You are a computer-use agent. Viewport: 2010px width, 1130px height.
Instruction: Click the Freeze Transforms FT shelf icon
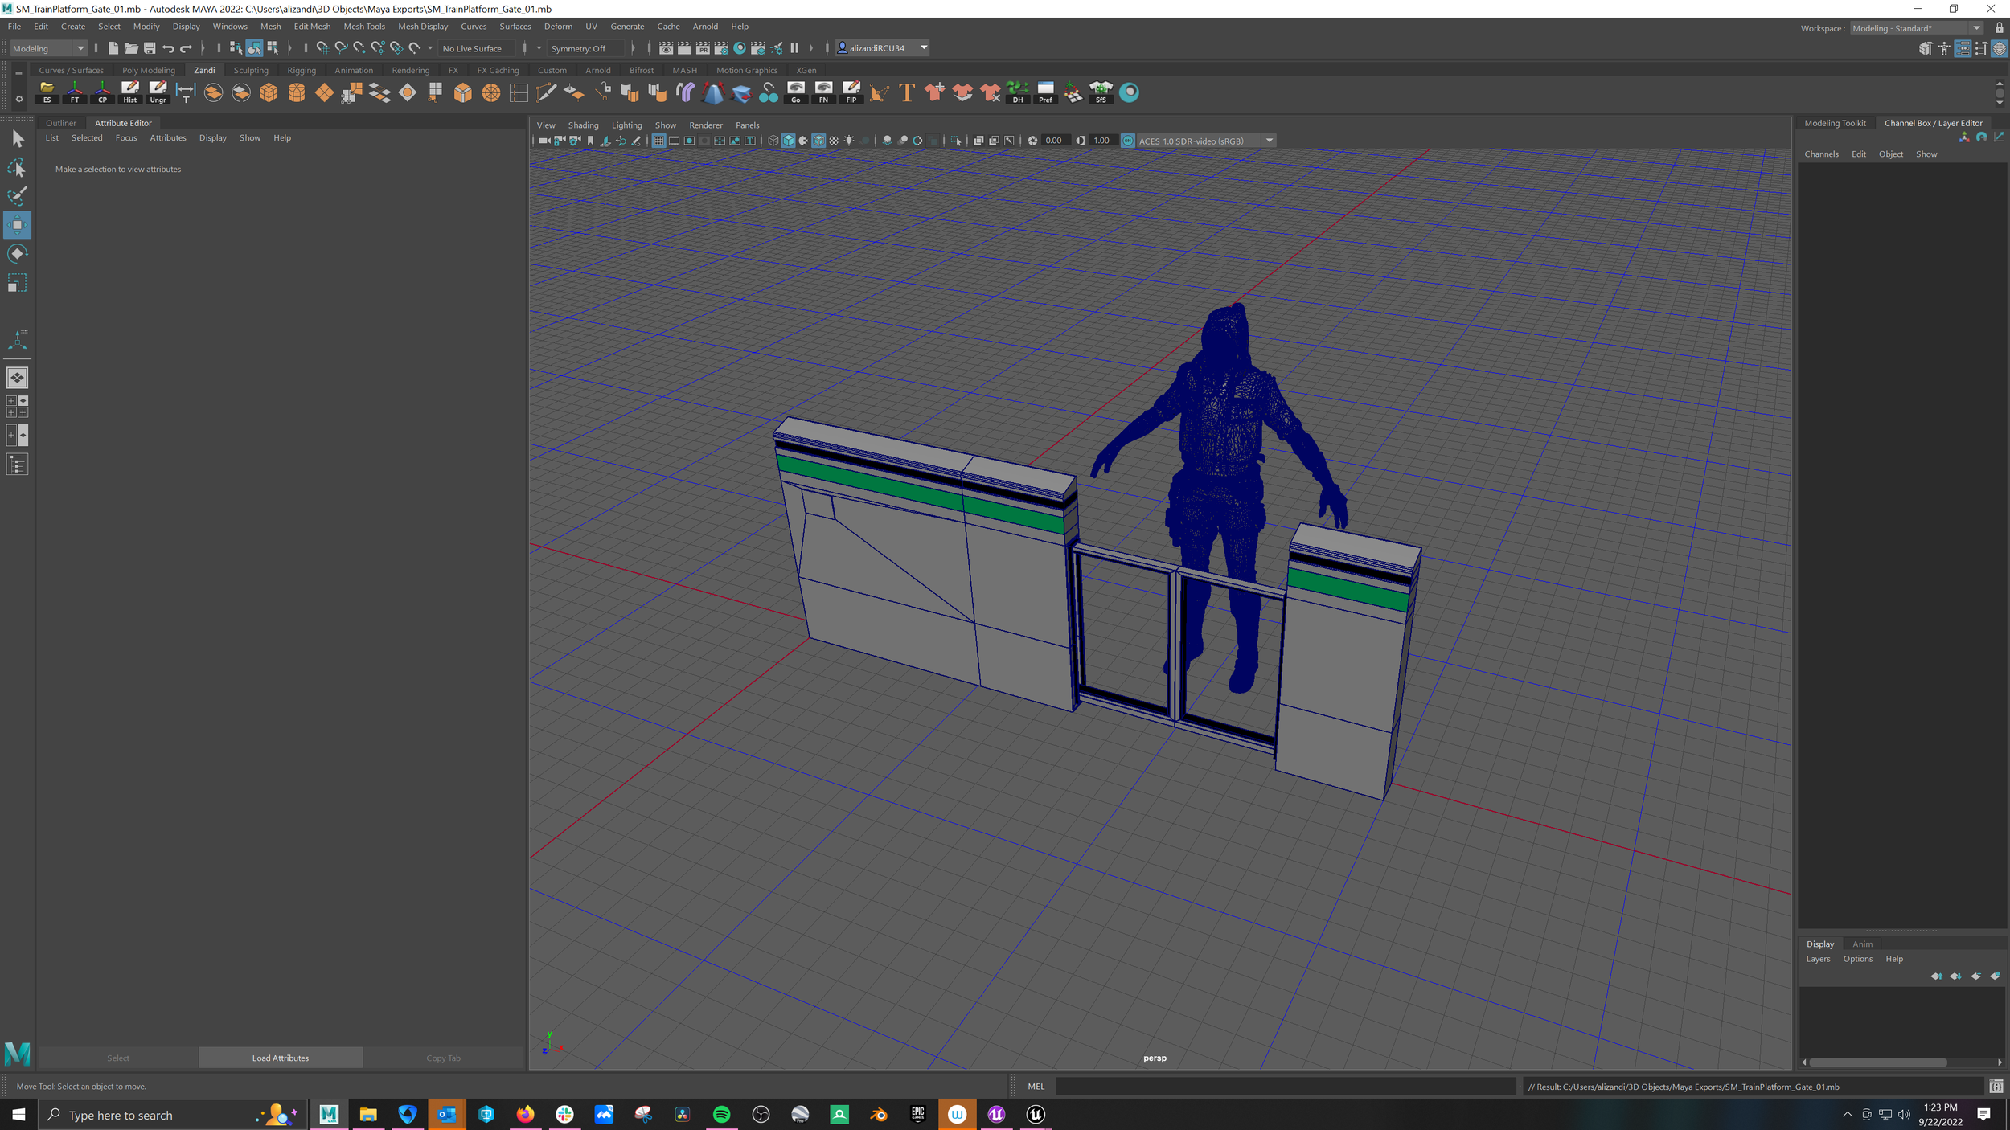click(75, 92)
